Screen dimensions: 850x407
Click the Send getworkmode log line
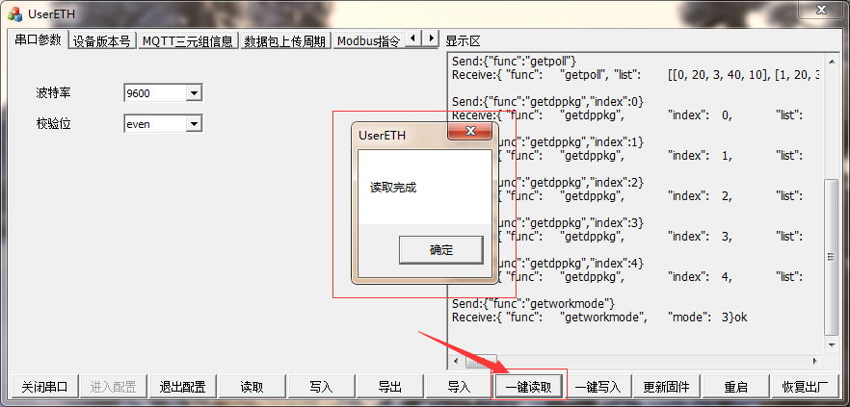[x=534, y=304]
